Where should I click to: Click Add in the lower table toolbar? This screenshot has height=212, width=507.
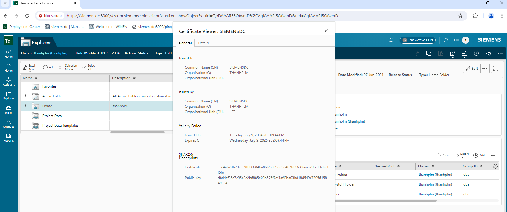479,156
